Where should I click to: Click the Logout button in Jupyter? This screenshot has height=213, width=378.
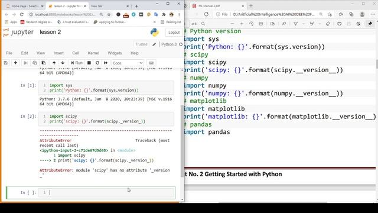tap(174, 33)
